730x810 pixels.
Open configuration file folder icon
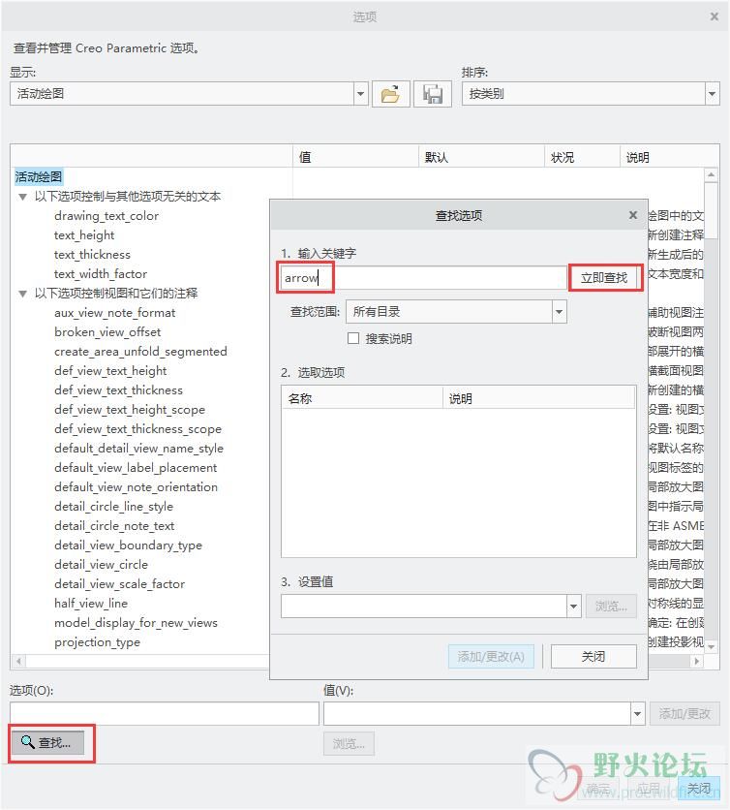click(x=391, y=94)
